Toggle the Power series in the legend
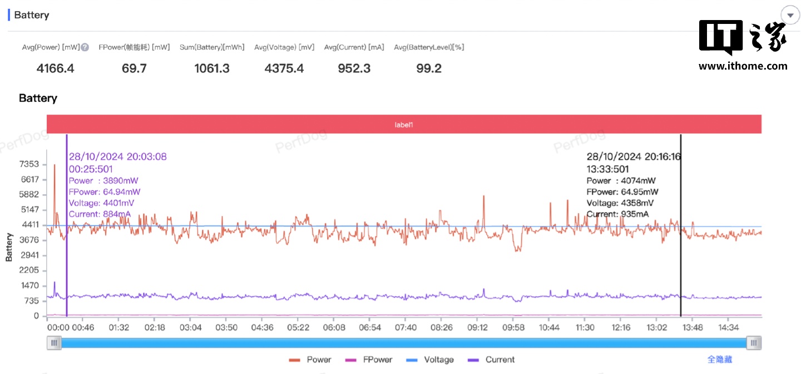This screenshot has height=374, width=801. pos(311,360)
